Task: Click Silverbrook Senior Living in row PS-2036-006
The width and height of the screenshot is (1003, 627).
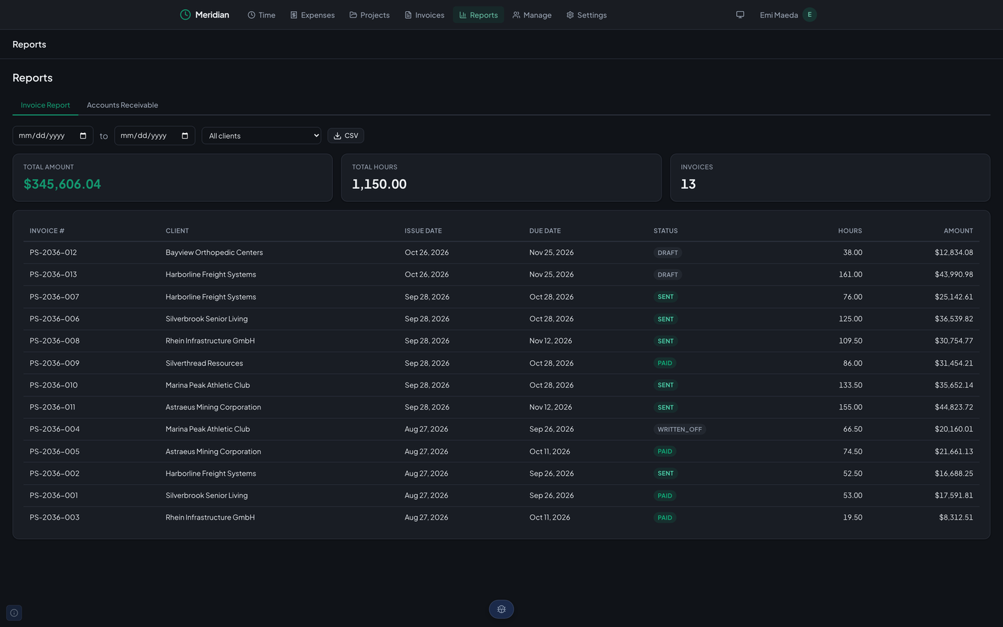Action: [207, 319]
